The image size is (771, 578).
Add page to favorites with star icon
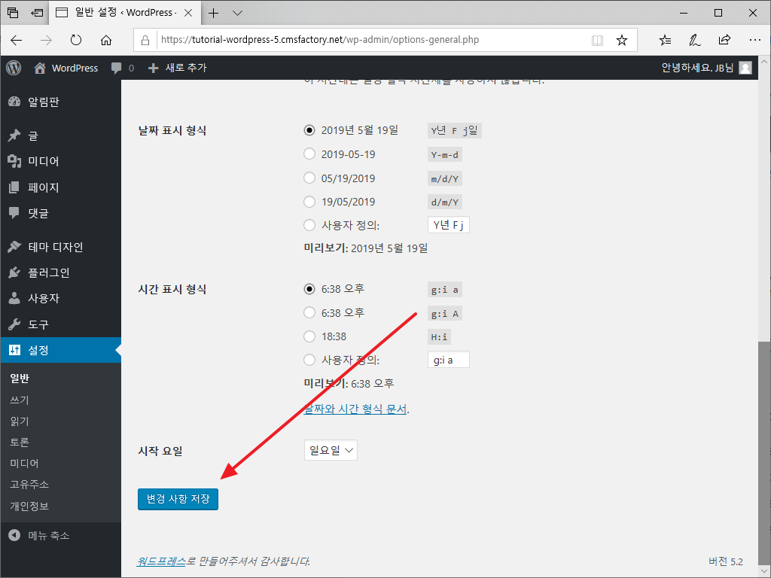pos(621,41)
